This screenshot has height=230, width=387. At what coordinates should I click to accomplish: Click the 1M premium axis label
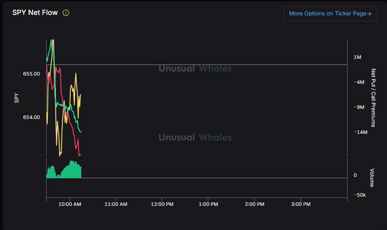(358, 57)
